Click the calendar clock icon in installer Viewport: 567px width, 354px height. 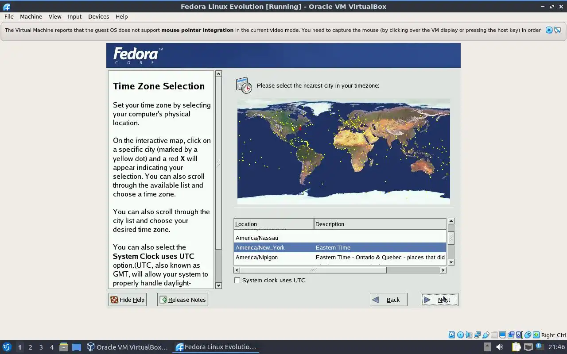click(244, 85)
